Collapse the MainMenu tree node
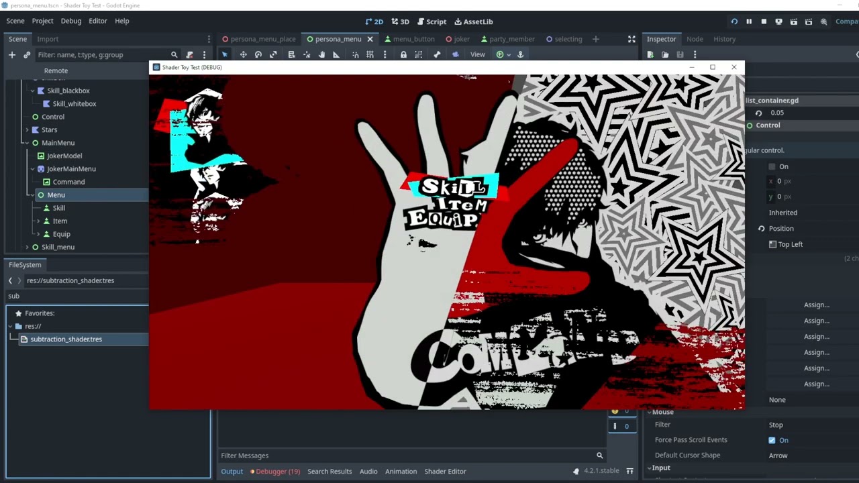859x483 pixels. coord(27,143)
